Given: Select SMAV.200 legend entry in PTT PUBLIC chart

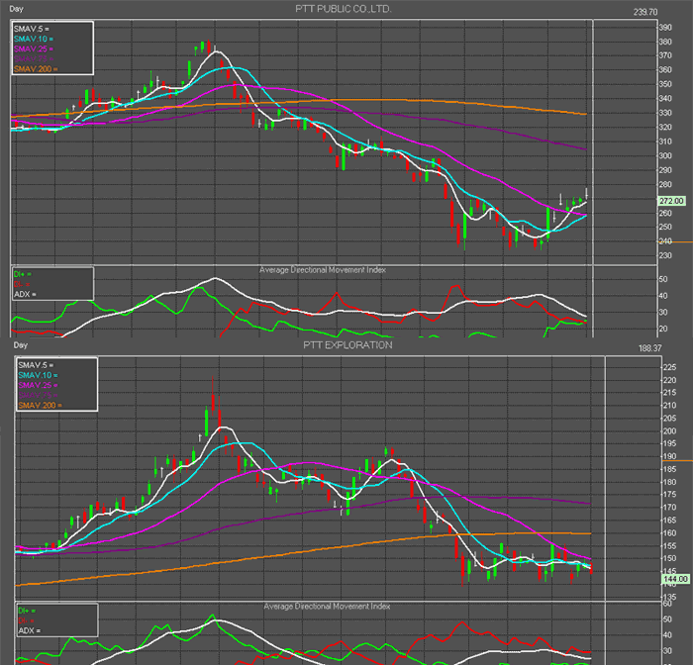Looking at the screenshot, I should (x=36, y=69).
